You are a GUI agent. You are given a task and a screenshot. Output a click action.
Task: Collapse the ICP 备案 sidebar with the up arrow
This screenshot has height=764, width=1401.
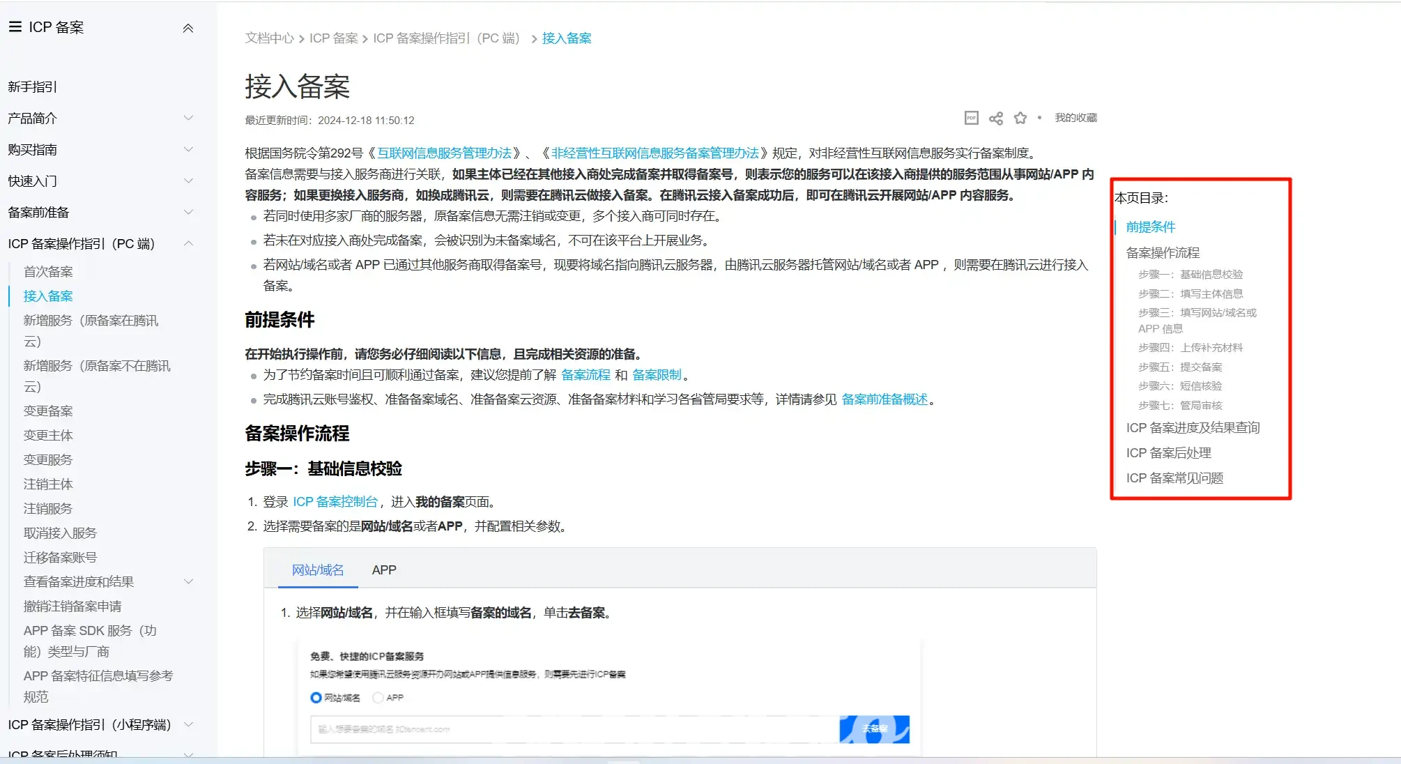pyautogui.click(x=187, y=28)
